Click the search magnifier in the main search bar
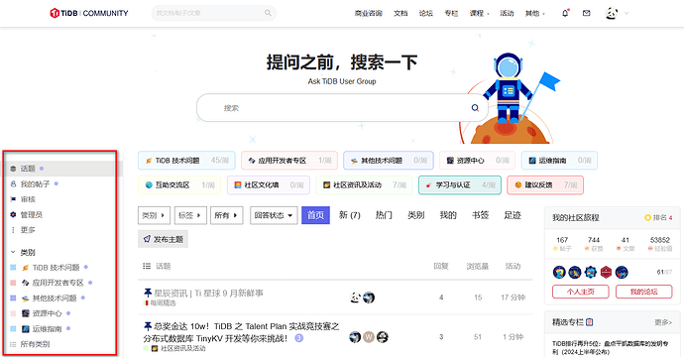The width and height of the screenshot is (684, 357). pos(475,108)
